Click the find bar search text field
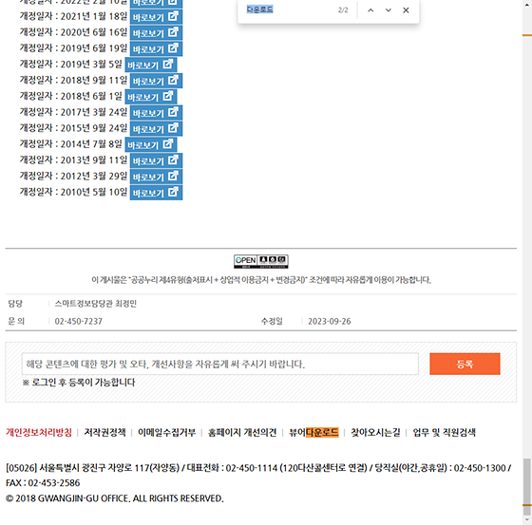This screenshot has height=525, width=532. (289, 9)
